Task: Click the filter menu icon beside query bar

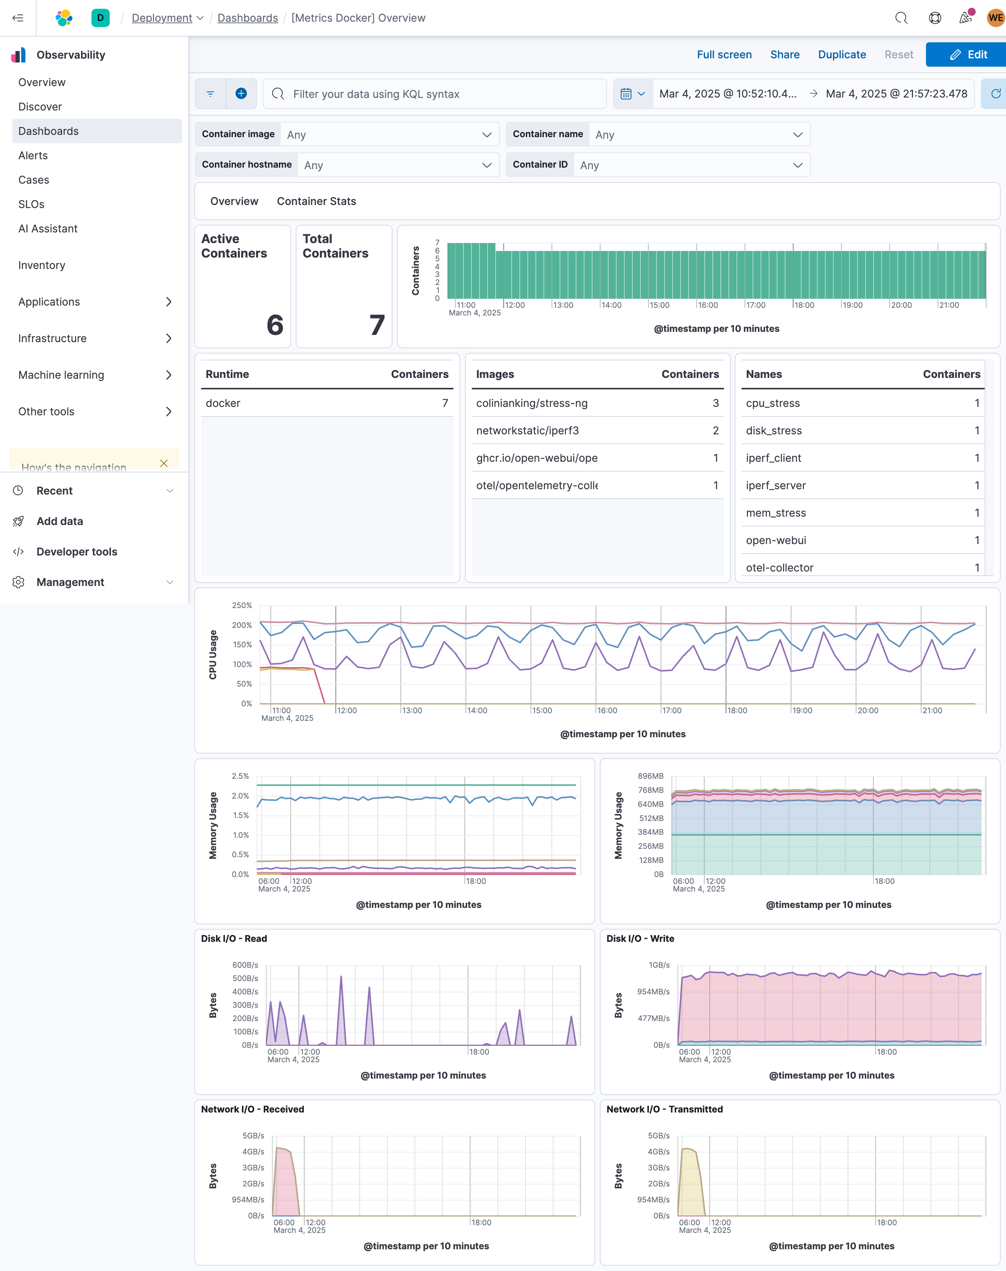Action: click(210, 94)
